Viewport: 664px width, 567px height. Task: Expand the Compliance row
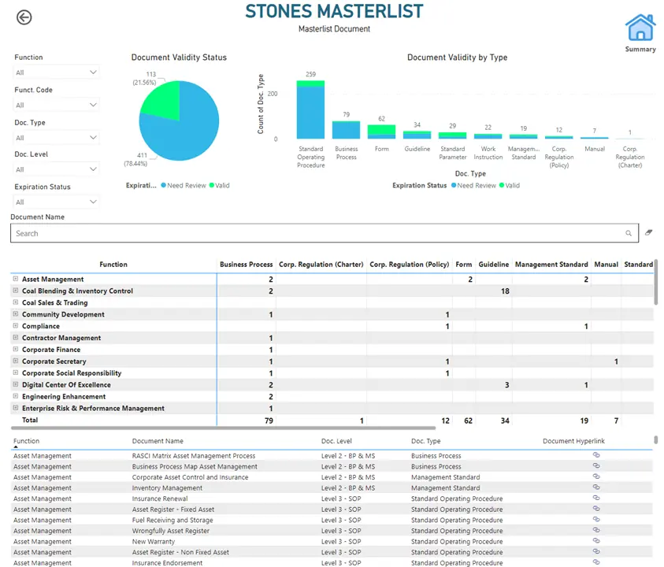tap(16, 326)
